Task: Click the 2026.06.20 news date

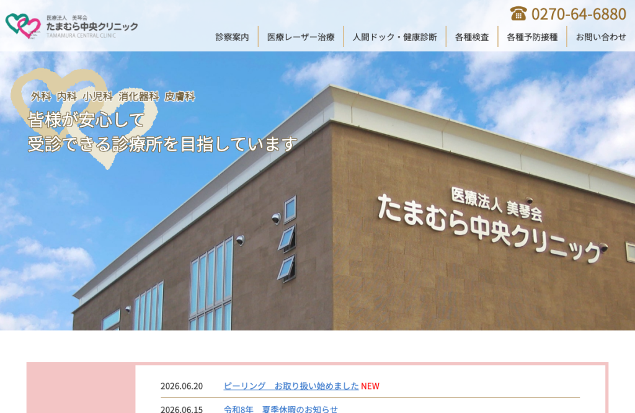Action: pyautogui.click(x=182, y=386)
